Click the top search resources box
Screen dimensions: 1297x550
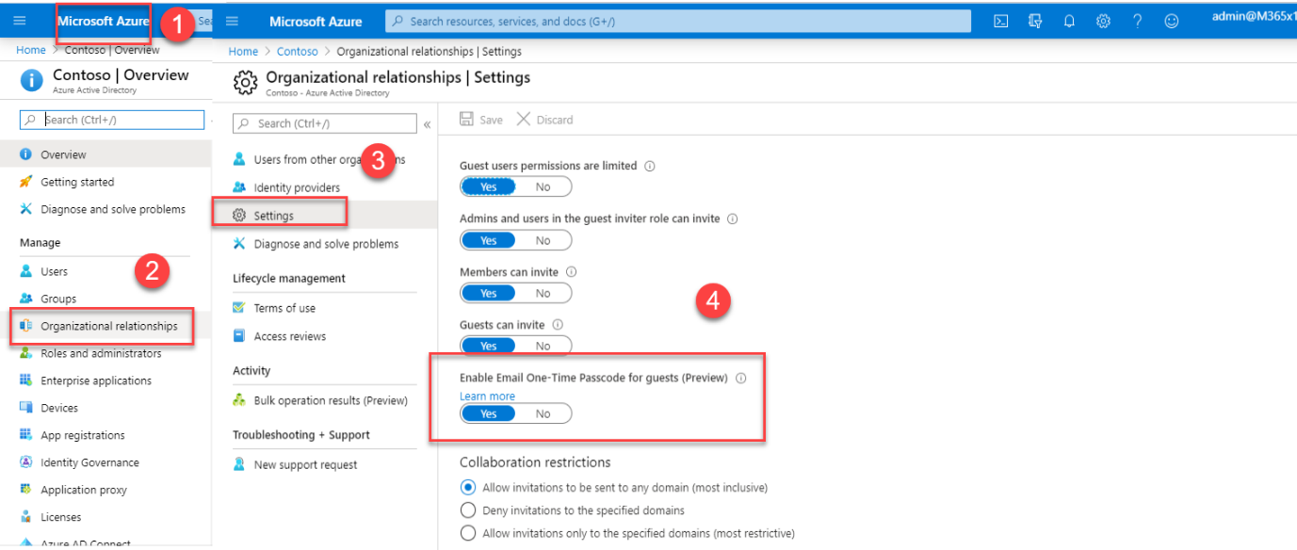(x=678, y=21)
